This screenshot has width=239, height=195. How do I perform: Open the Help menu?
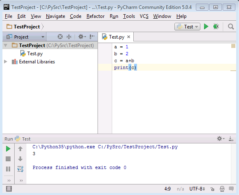tap(181, 16)
